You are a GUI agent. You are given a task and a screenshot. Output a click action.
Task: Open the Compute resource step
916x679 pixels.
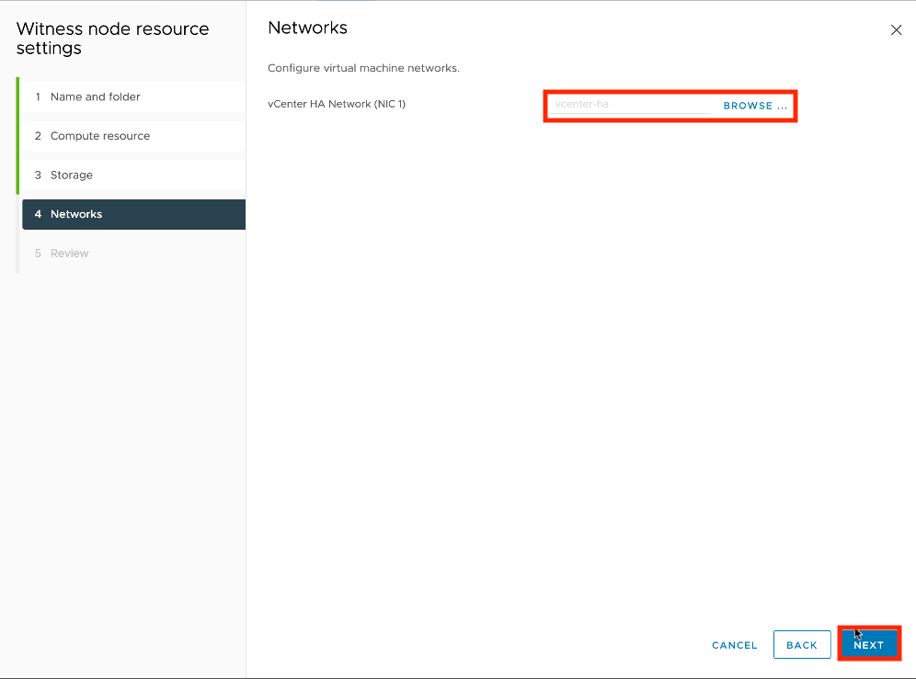click(99, 136)
